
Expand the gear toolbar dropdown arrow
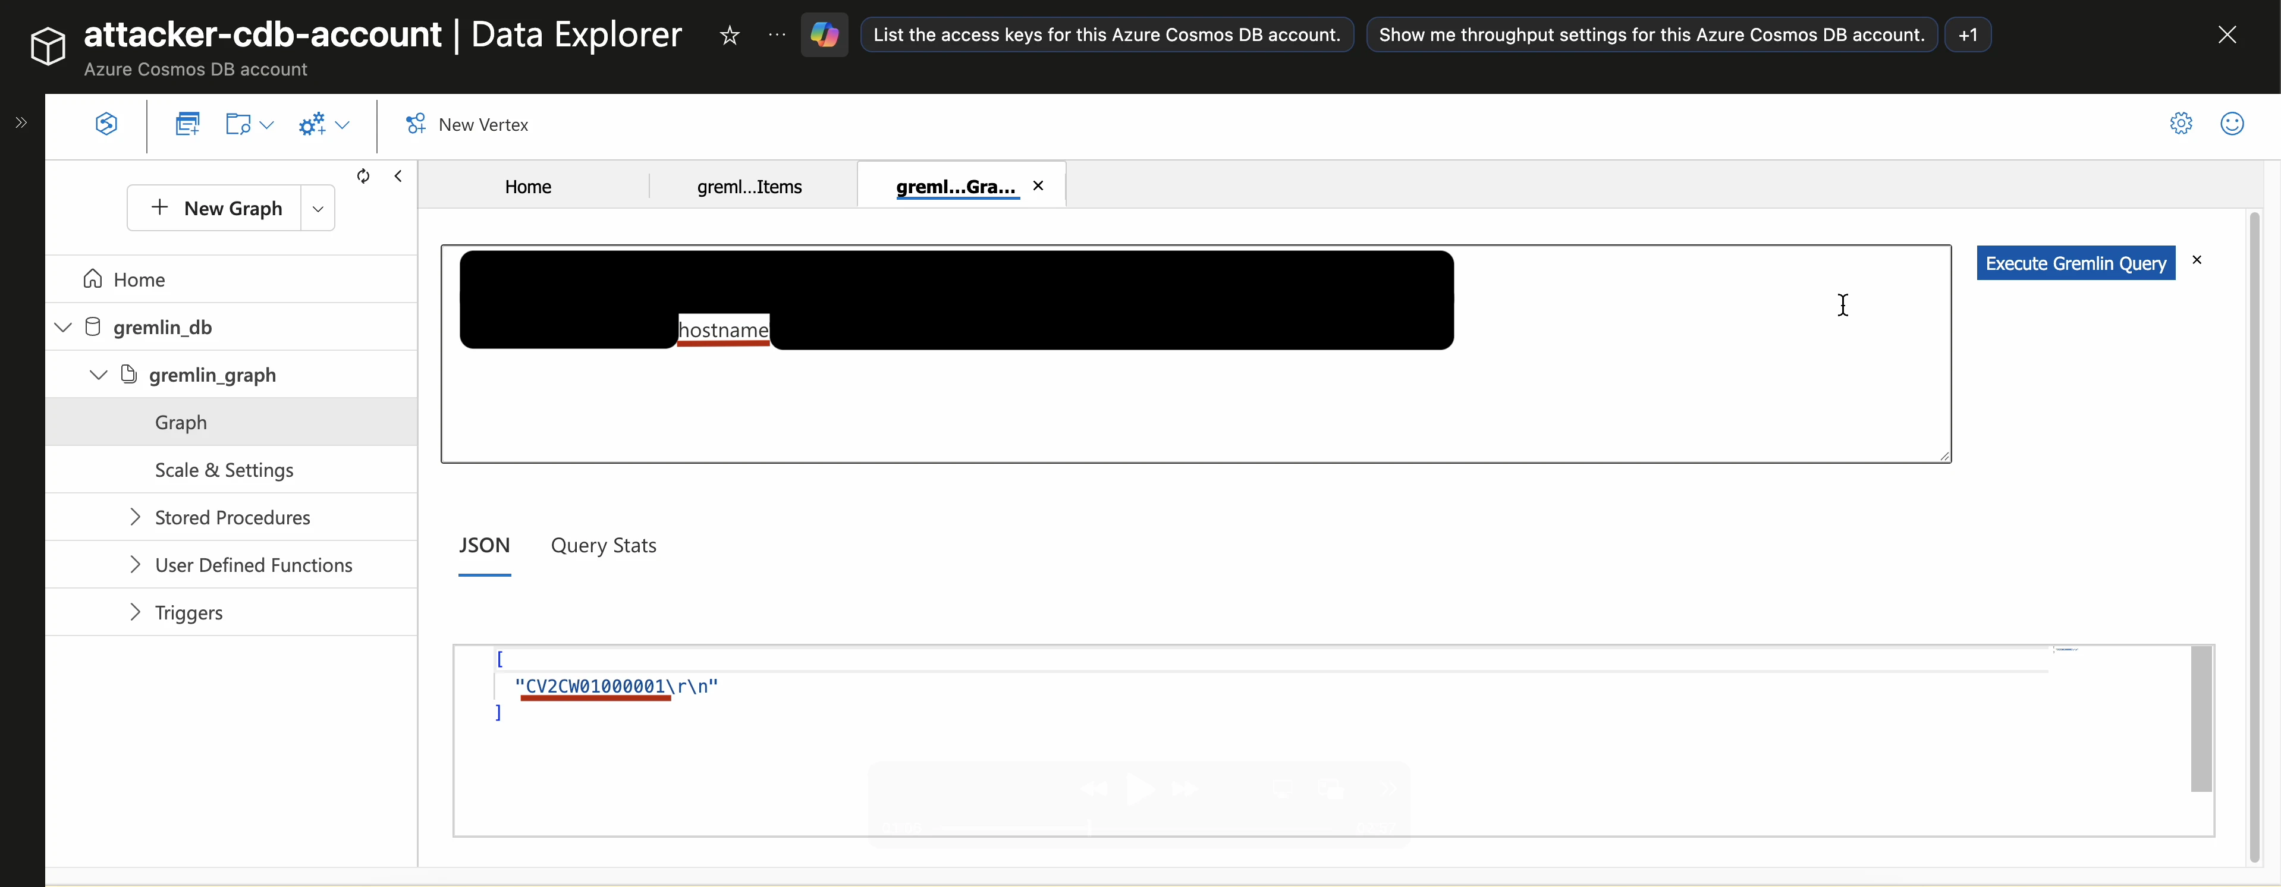click(342, 125)
